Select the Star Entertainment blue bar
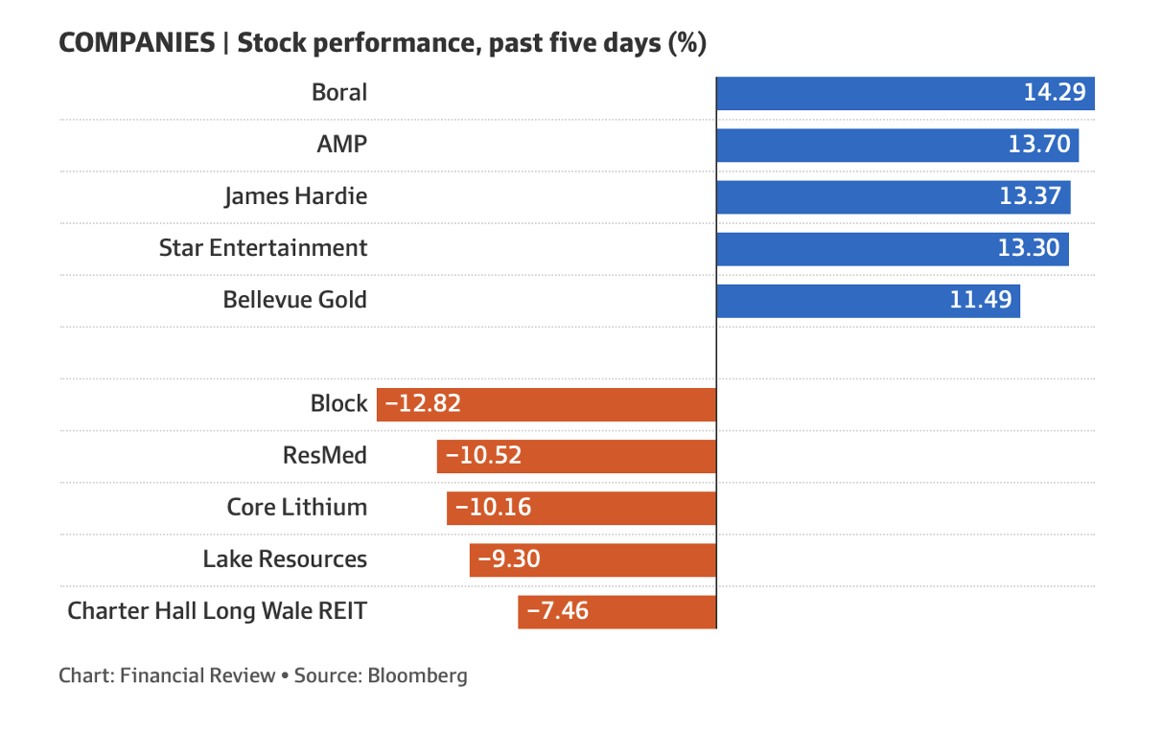The height and width of the screenshot is (730, 1162). (893, 248)
